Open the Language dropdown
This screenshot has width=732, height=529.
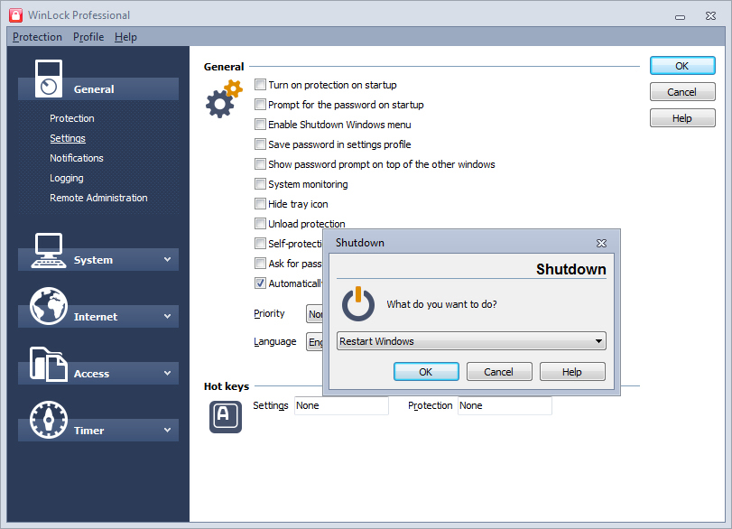point(315,342)
